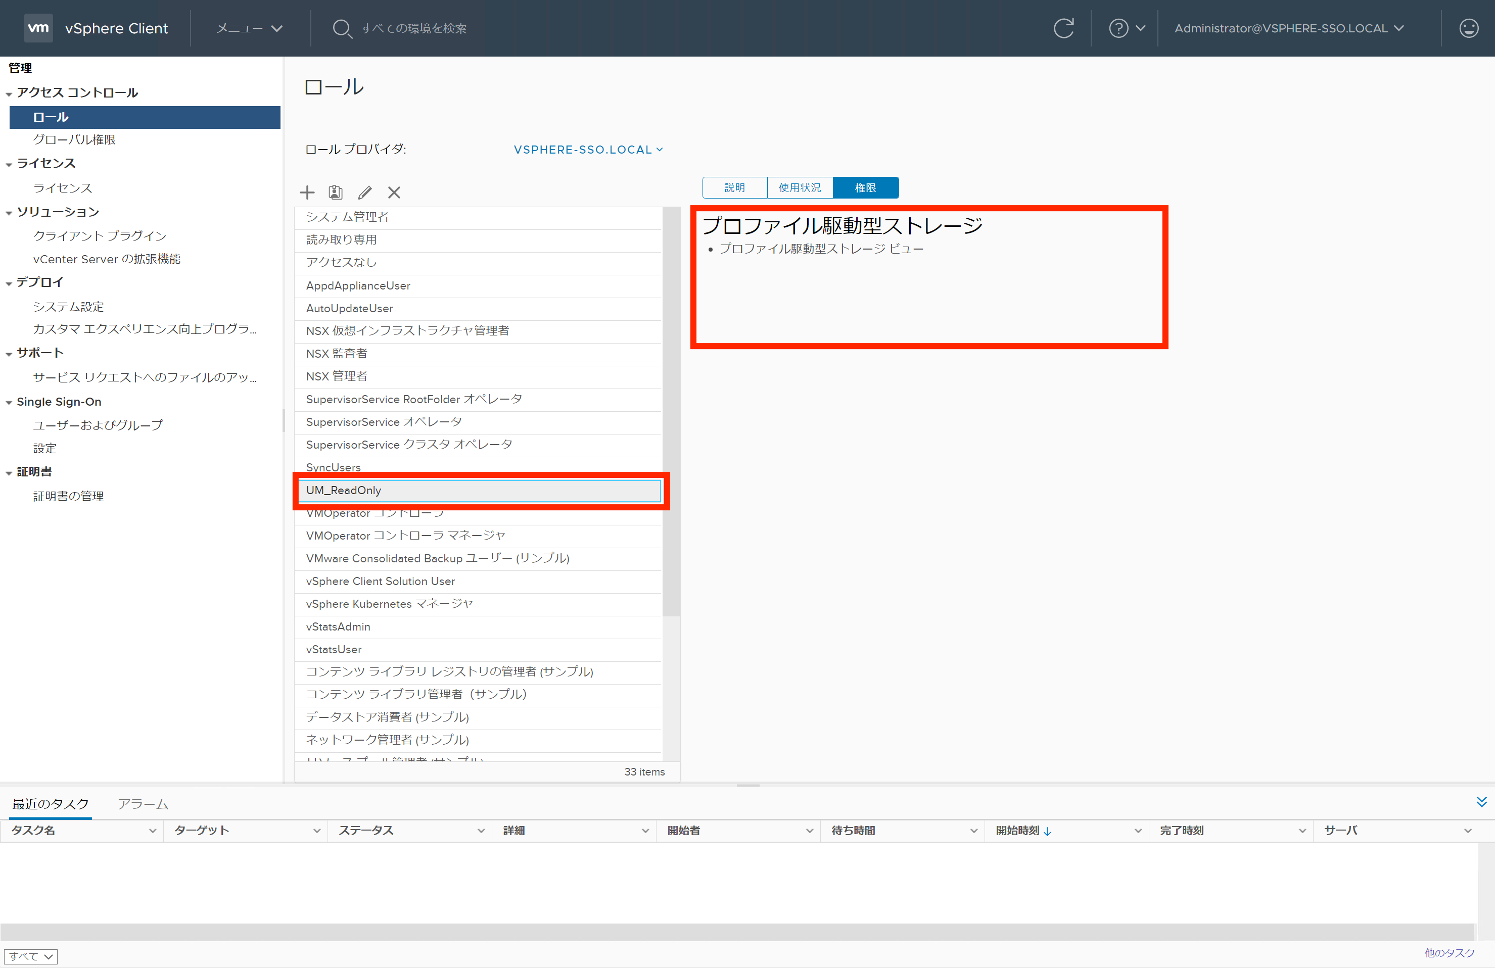The image size is (1495, 968).
Task: Click the 他のタスク link
Action: pyautogui.click(x=1449, y=953)
